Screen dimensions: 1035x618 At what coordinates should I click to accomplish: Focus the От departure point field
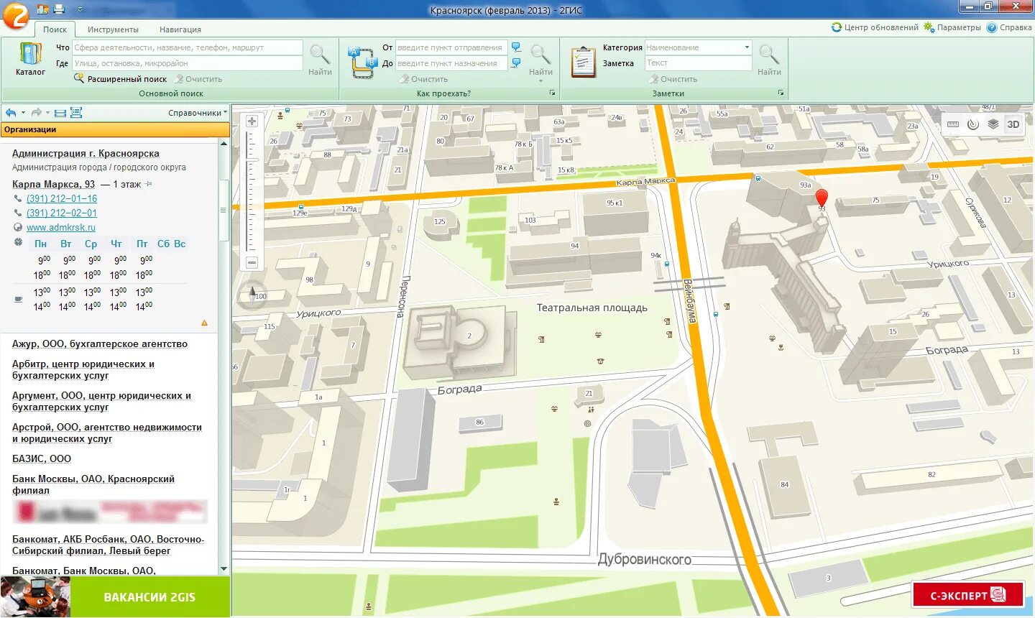[451, 47]
